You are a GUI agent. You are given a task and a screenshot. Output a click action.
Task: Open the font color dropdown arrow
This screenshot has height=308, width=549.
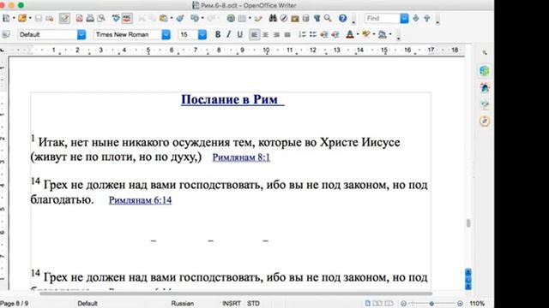[x=358, y=34]
